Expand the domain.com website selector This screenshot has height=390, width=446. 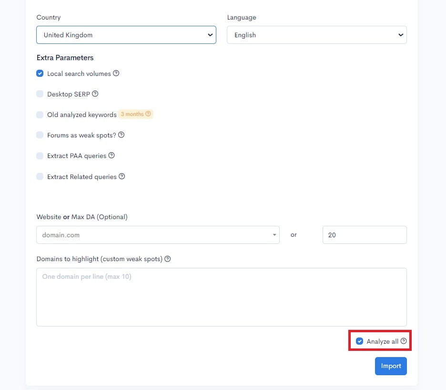pos(158,235)
